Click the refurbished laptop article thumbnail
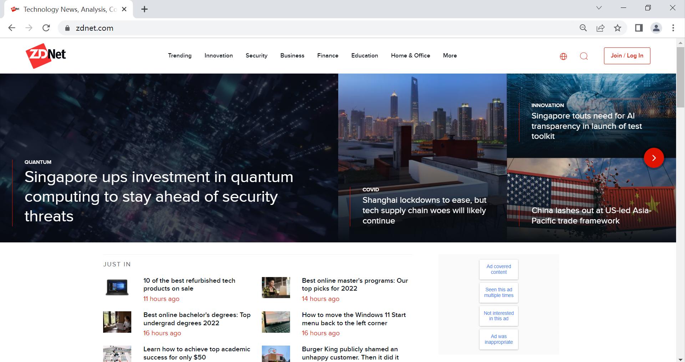The image size is (685, 362). click(x=117, y=287)
